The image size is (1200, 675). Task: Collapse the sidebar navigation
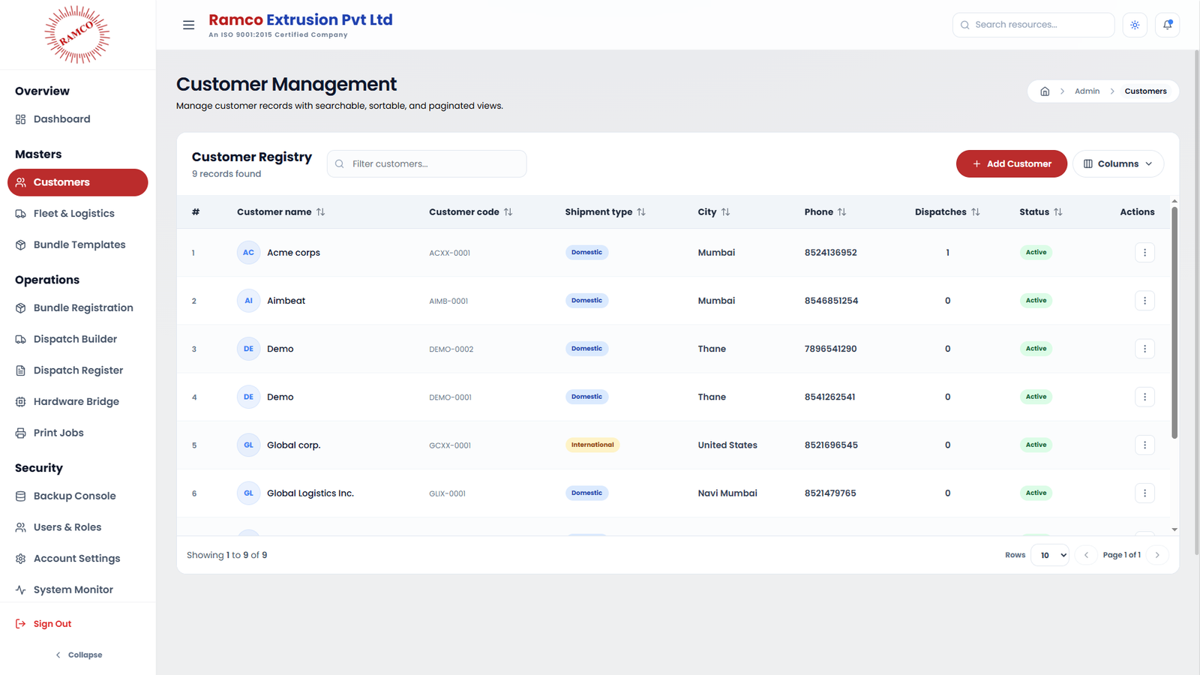tap(78, 655)
